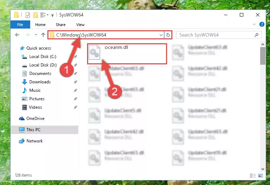The image size is (270, 185).
Task: Switch to the View ribbon tab
Action: point(80,25)
